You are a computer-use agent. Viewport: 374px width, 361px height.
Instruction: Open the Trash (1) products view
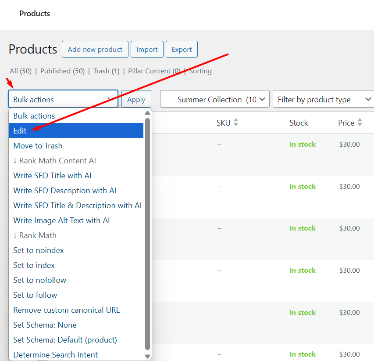106,71
